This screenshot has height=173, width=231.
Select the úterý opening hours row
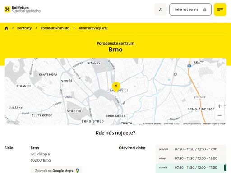(x=191, y=159)
